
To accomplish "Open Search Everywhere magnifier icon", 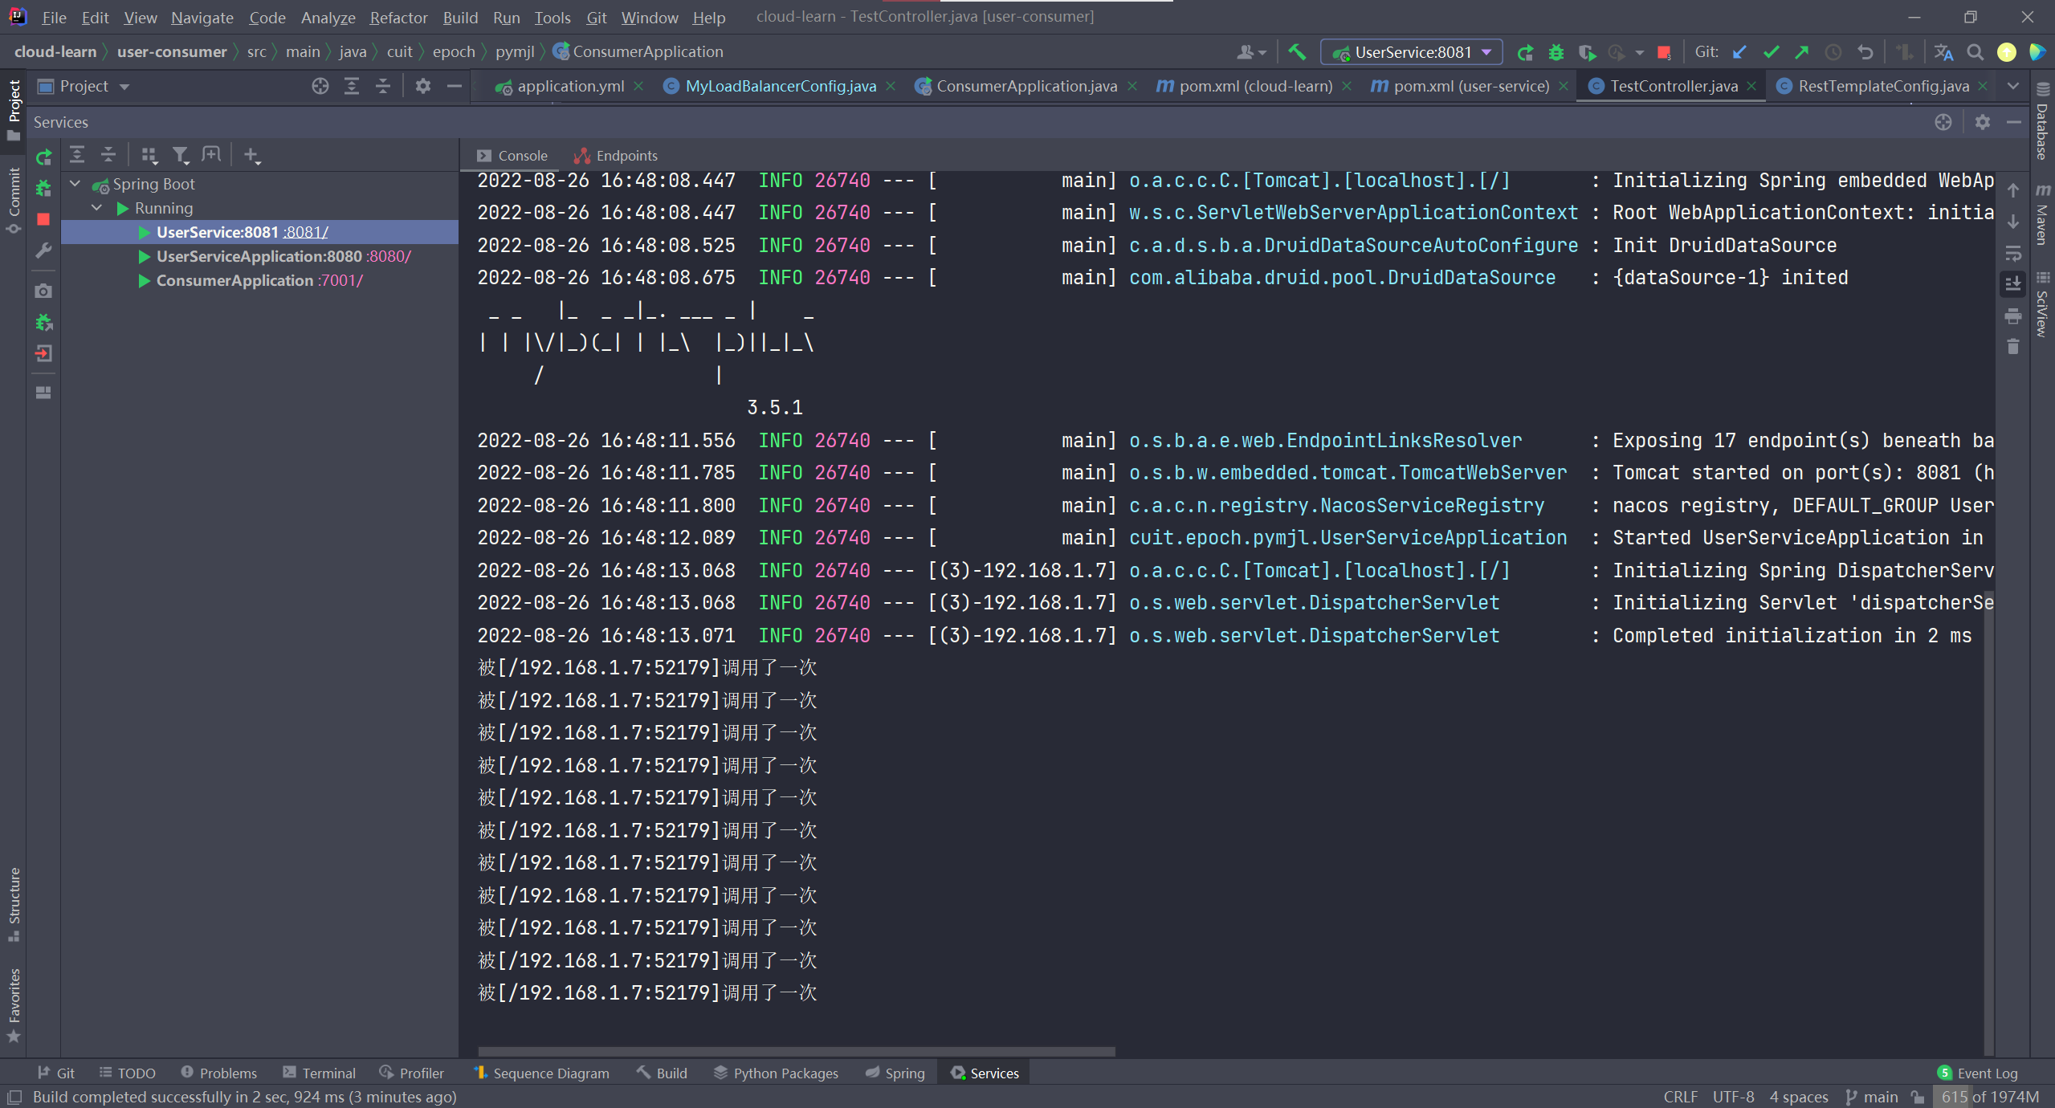I will 1975,52.
